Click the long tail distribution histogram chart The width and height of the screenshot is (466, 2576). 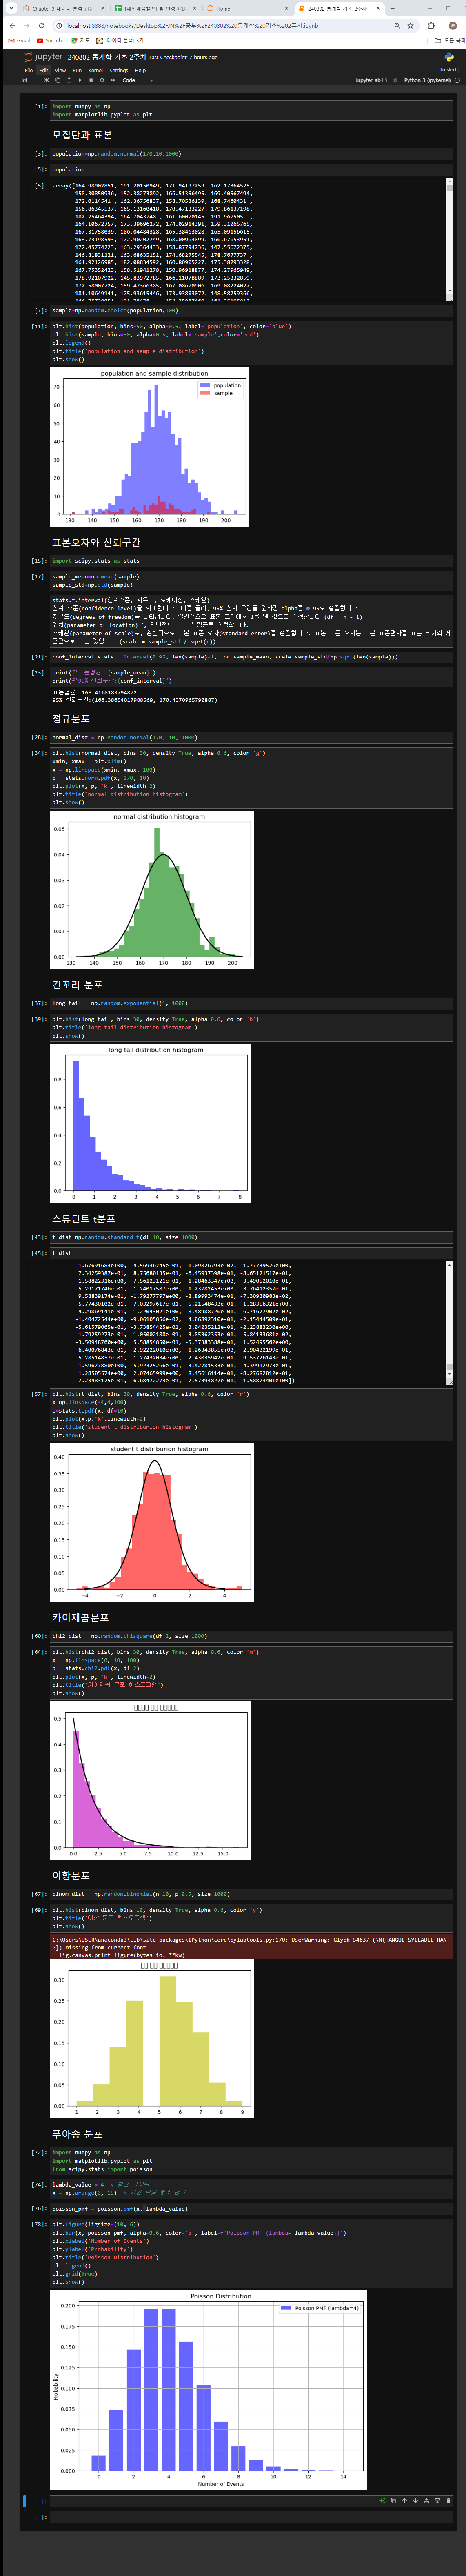coord(150,1123)
